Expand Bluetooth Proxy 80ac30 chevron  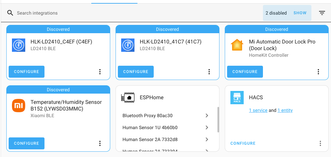[x=207, y=116]
